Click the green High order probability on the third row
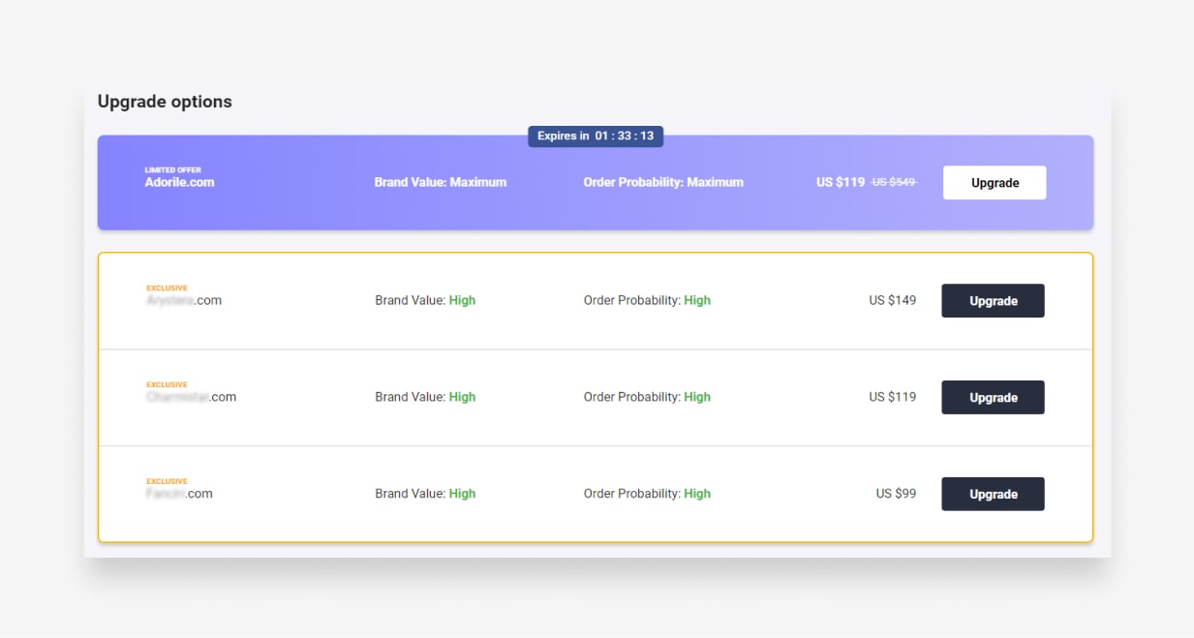This screenshot has width=1194, height=638. coord(697,493)
